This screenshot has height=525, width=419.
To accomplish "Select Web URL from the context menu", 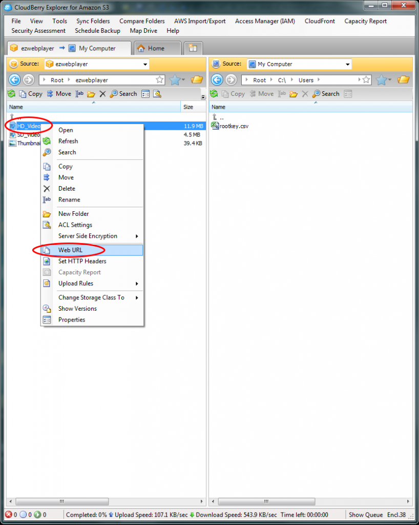I will 92,250.
